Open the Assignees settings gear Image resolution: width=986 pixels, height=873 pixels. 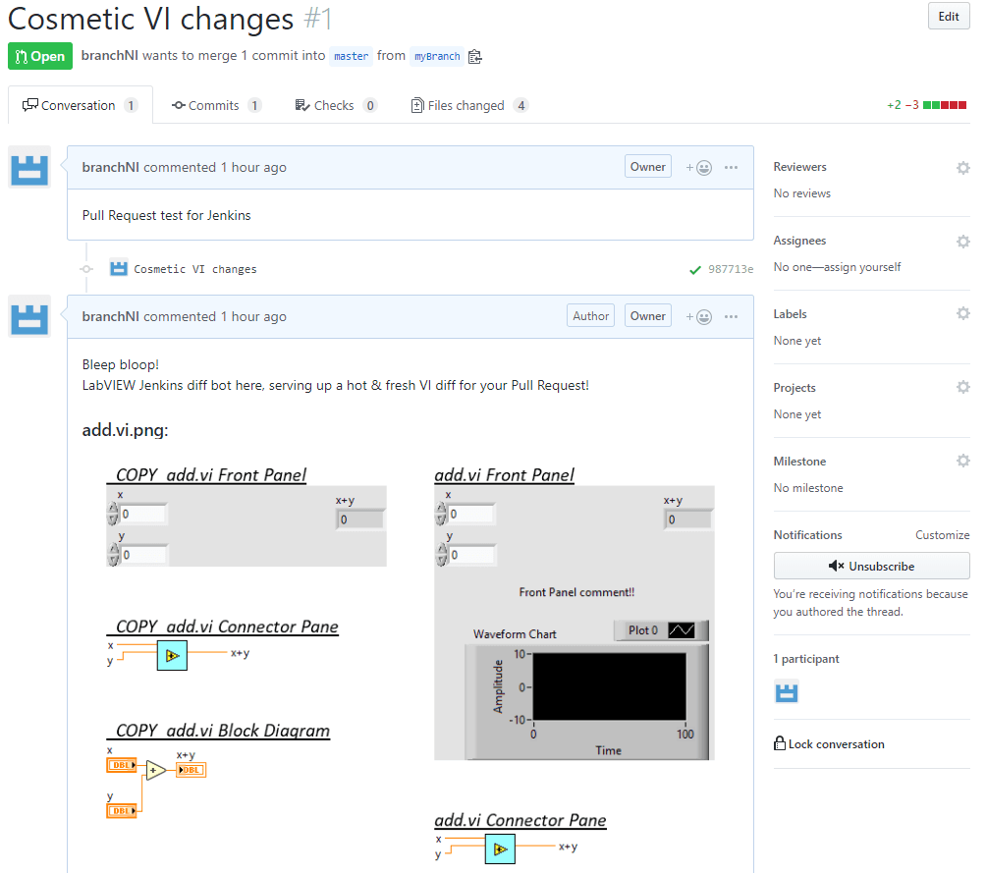(x=962, y=241)
